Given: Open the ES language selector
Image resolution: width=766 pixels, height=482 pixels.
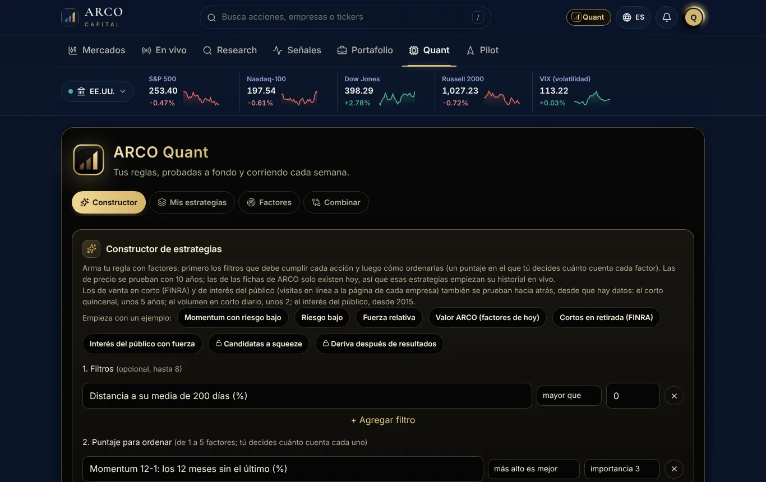Looking at the screenshot, I should [633, 17].
